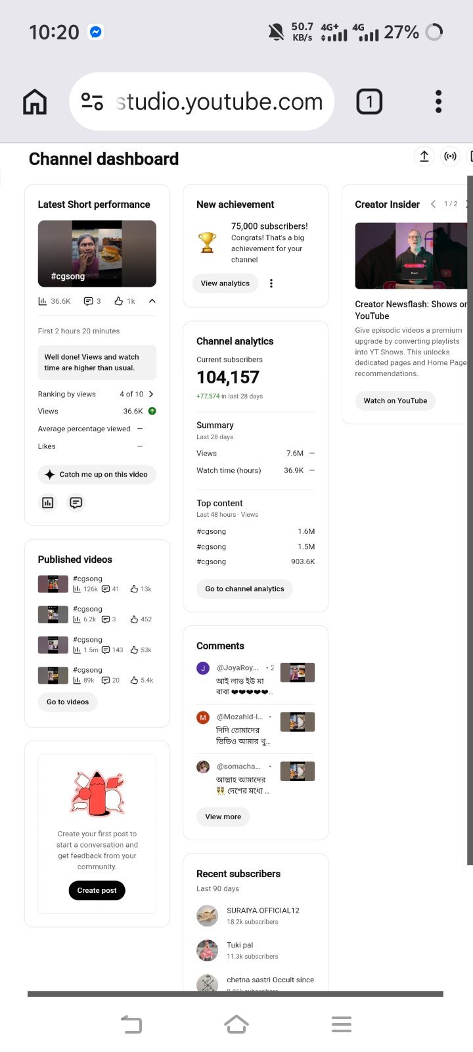Tap the browser home icon
This screenshot has width=473, height=1052.
click(35, 102)
